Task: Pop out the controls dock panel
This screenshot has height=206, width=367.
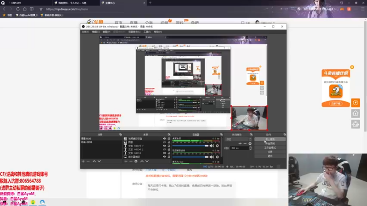Action: 284,135
